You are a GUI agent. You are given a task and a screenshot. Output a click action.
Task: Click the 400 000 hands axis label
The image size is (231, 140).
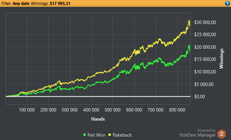[91, 110]
